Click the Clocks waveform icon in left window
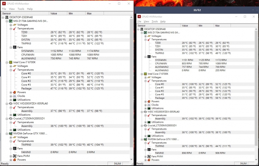The width and height of the screenshot is (259, 166). pyautogui.click(x=14, y=96)
